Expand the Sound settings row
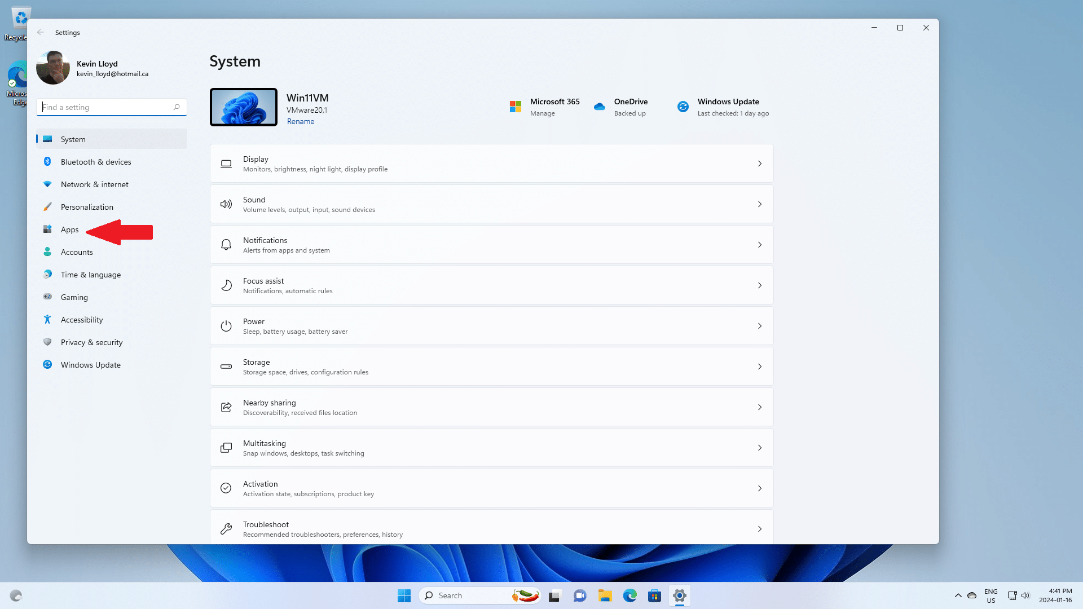This screenshot has height=609, width=1083. click(x=491, y=204)
